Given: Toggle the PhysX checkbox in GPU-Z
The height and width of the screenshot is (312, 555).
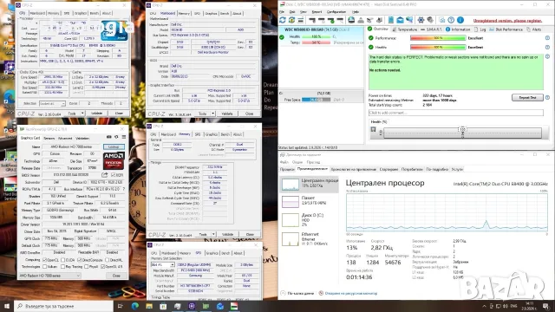Looking at the screenshot, I should (x=86, y=266).
